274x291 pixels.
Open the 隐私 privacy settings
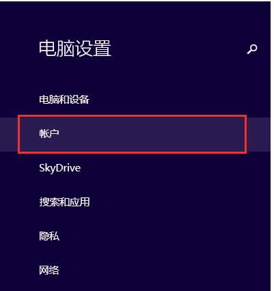click(49, 236)
